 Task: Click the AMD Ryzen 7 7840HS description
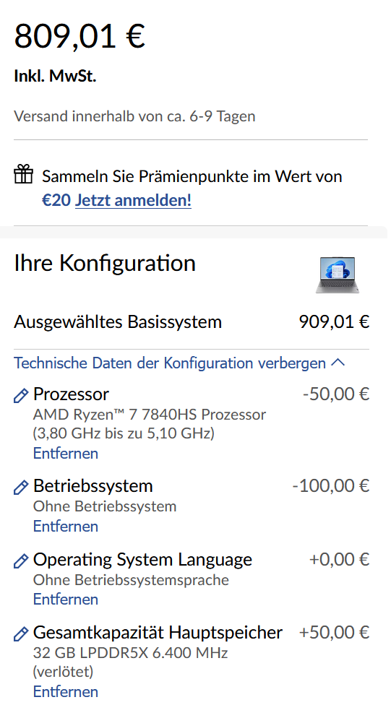150,423
